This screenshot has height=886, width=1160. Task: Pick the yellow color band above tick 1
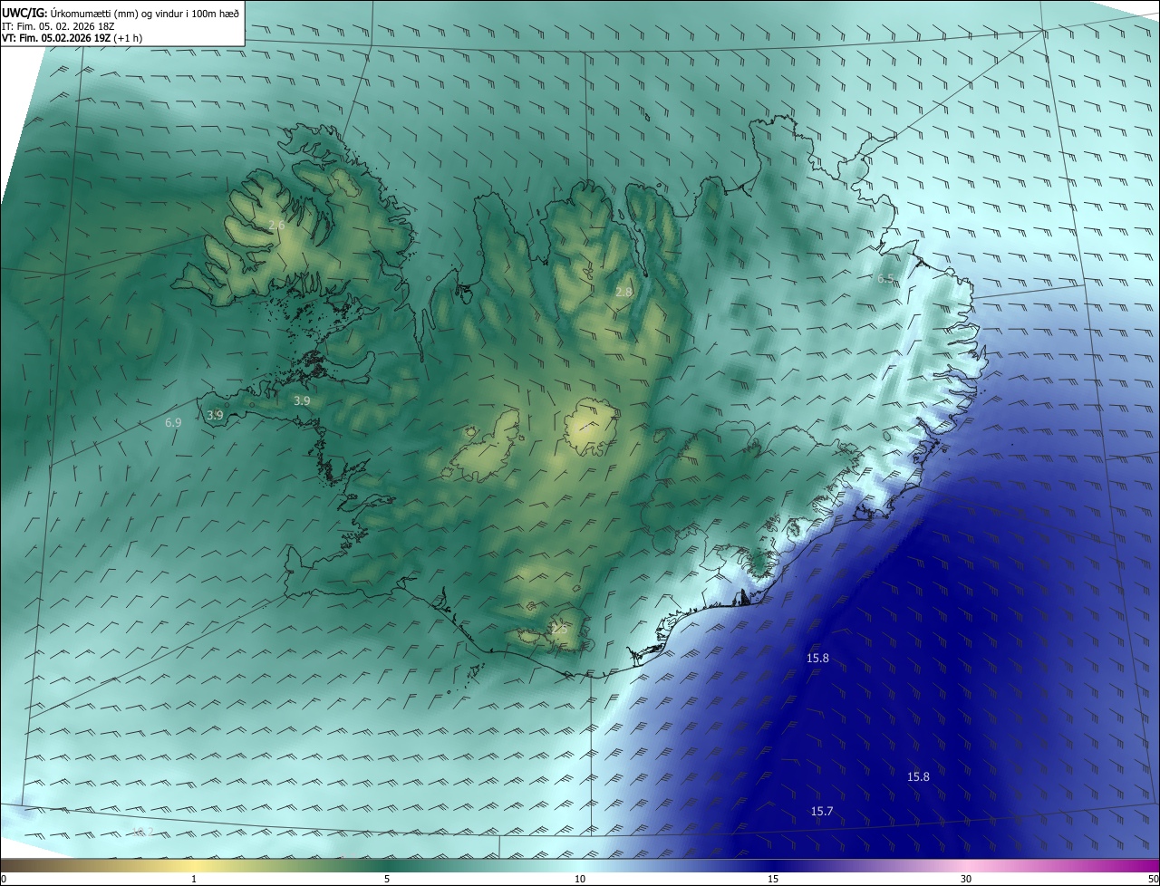194,866
